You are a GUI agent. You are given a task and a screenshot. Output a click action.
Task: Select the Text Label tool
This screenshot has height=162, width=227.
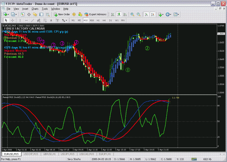pos(57,21)
